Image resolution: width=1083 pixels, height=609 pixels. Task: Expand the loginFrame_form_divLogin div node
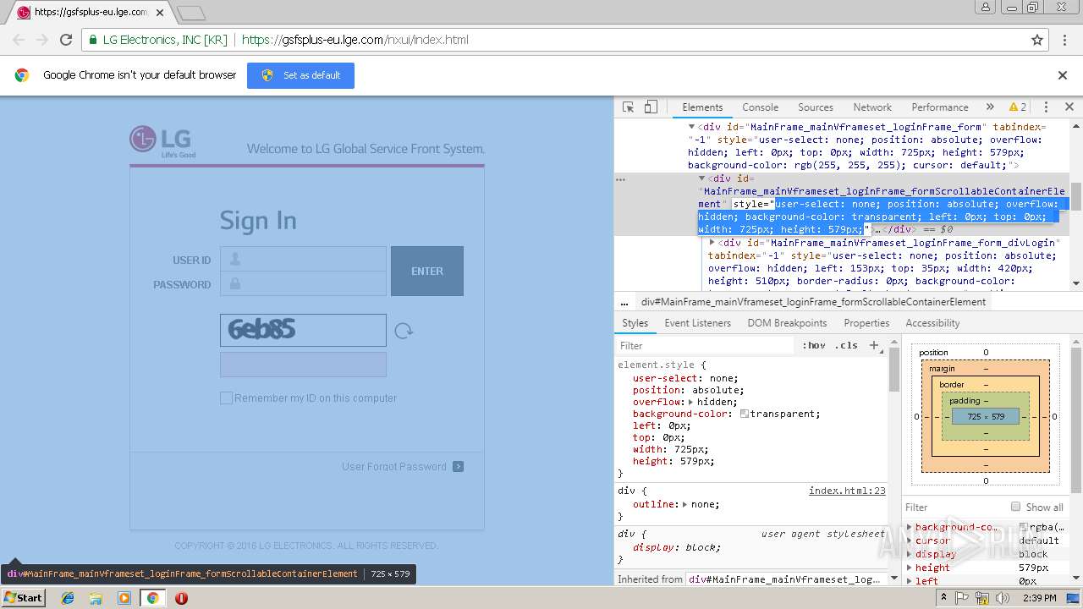click(712, 243)
